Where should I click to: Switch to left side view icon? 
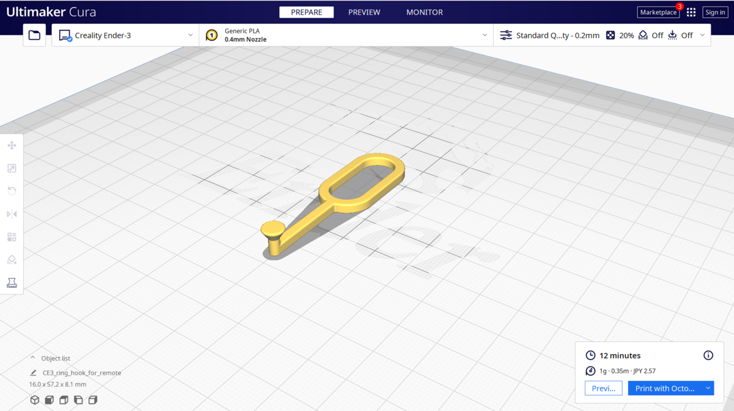(78, 400)
